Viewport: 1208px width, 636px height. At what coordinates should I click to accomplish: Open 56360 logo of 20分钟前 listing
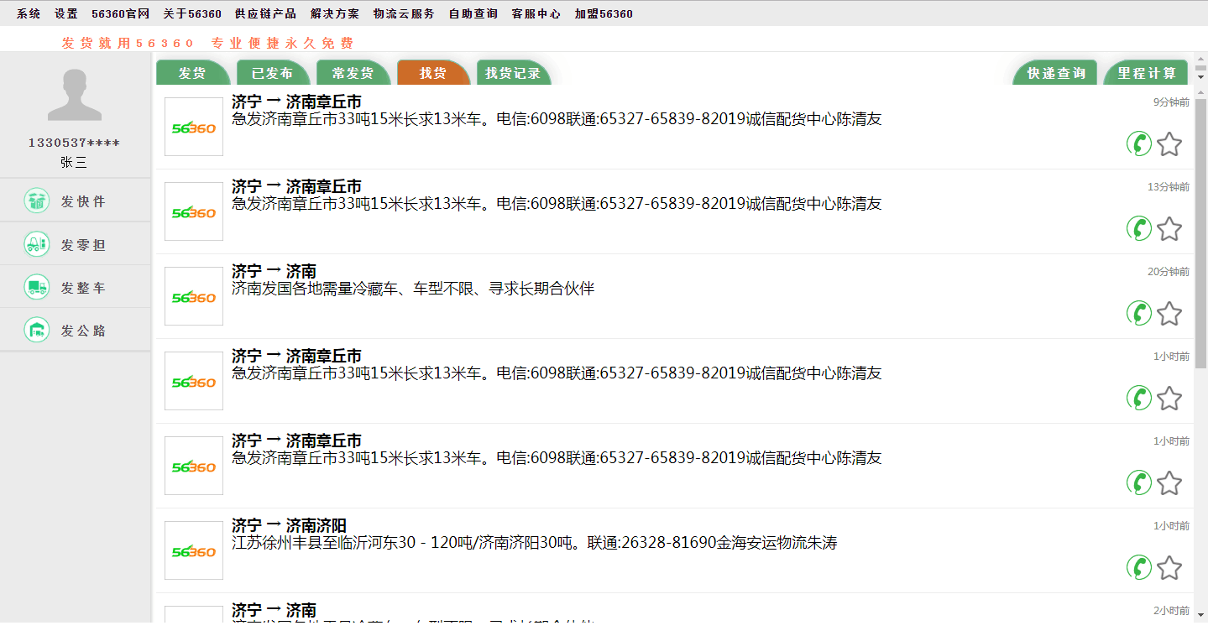click(x=194, y=296)
